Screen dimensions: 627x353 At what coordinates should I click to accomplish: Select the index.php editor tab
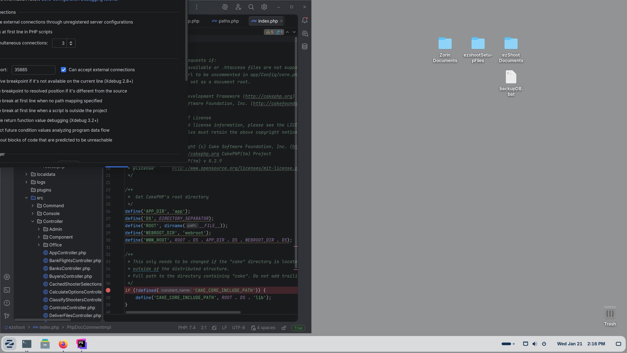pos(267,21)
